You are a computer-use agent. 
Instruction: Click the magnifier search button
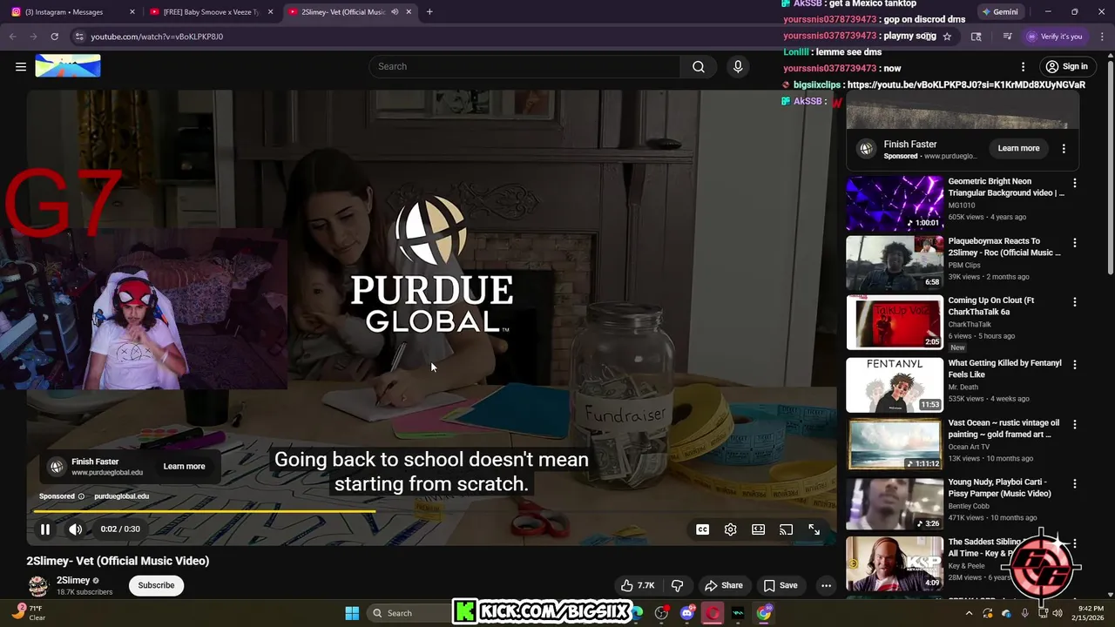tap(699, 66)
